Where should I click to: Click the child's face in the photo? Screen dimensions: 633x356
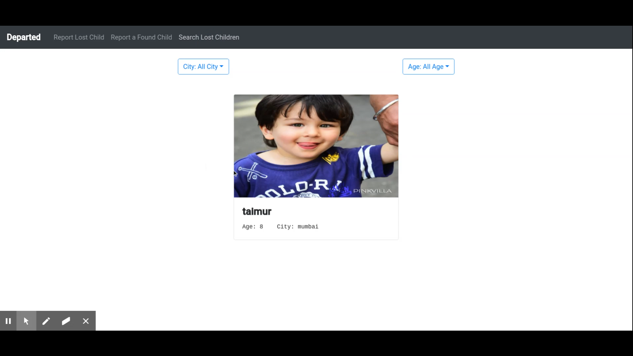tap(308, 130)
